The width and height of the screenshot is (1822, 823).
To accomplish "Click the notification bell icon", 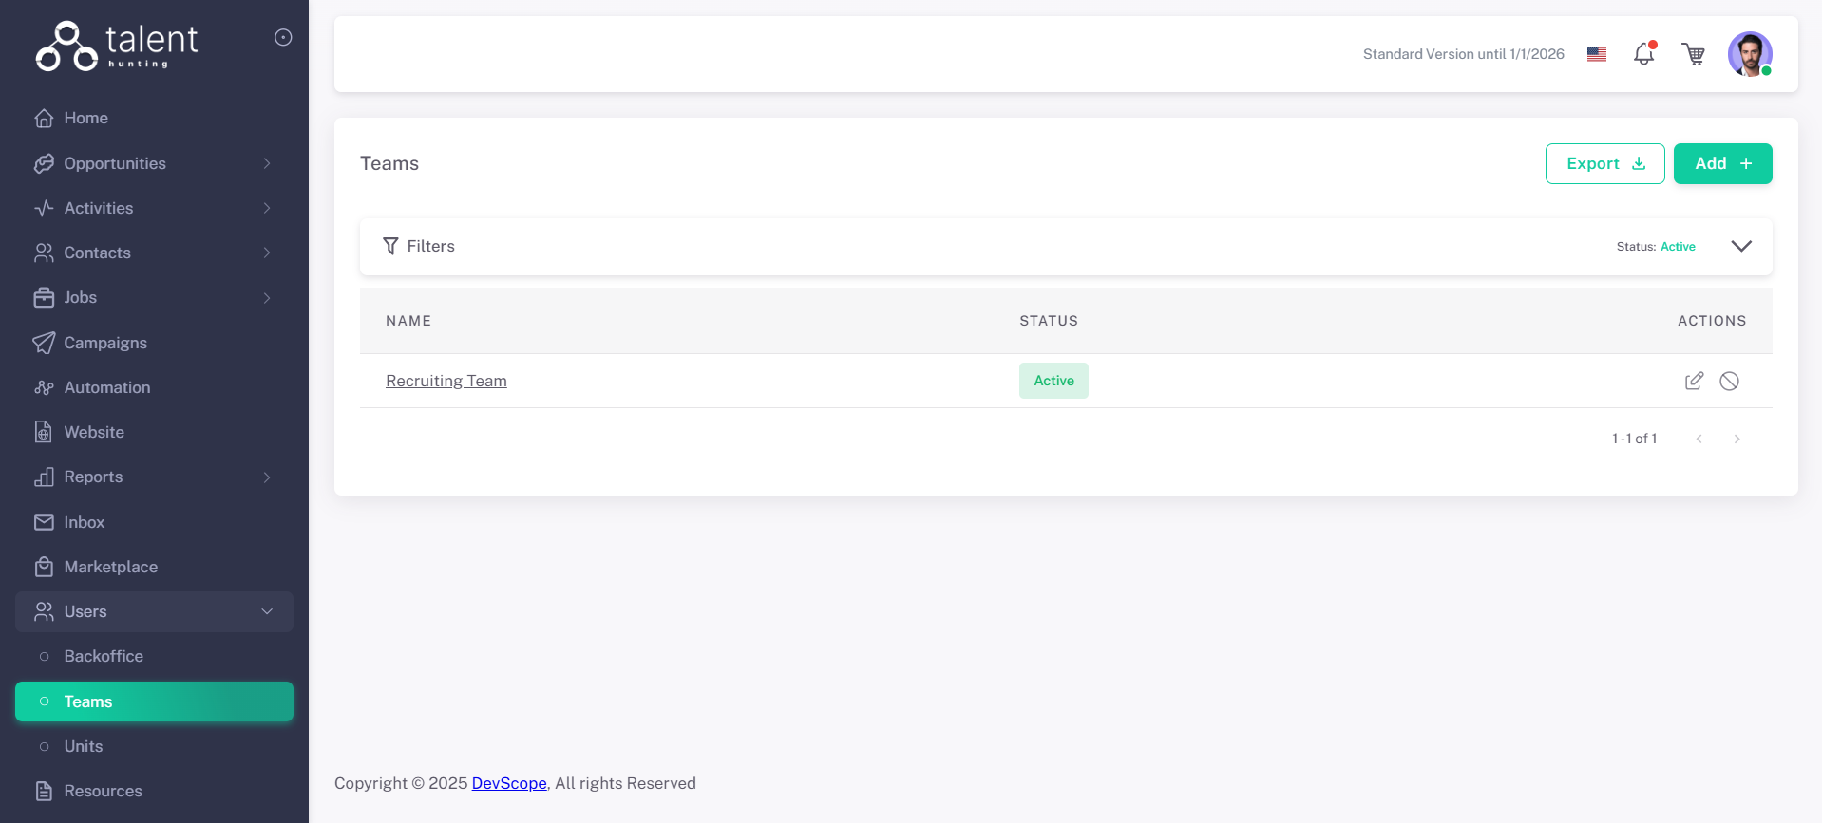I will (x=1643, y=54).
